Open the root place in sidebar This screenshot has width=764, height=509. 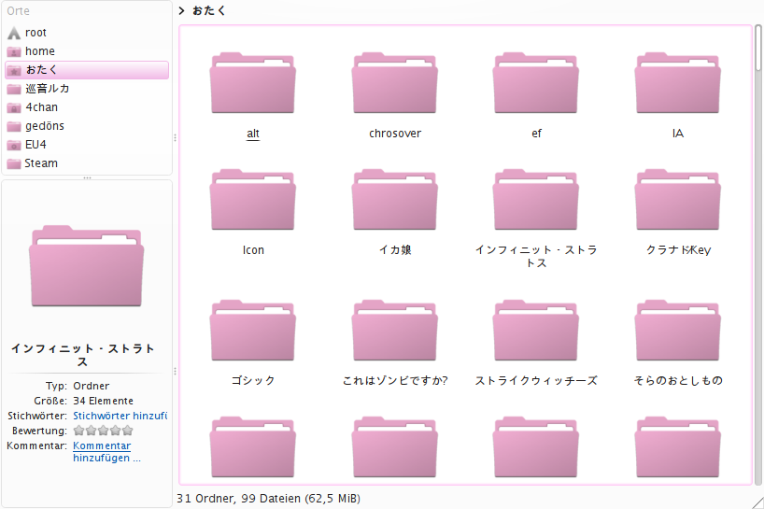pos(87,33)
